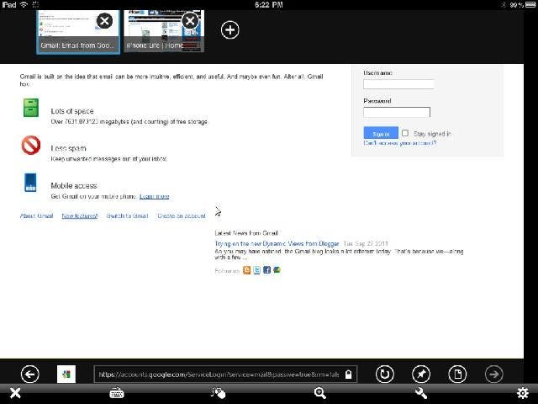Click the Username input field
Viewport: 538px width, 404px height.
[x=398, y=84]
